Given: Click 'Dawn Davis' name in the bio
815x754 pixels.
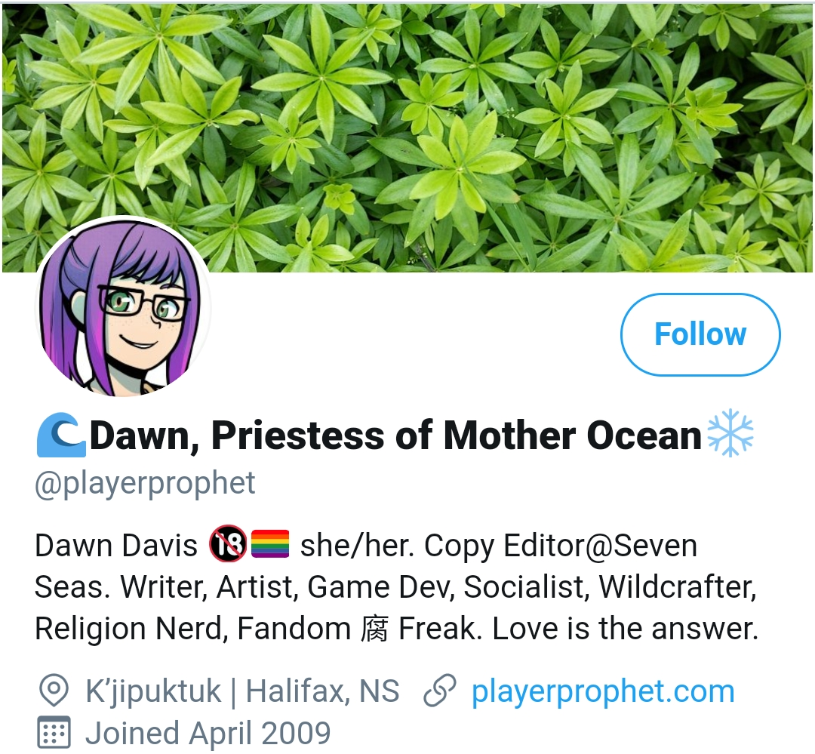Looking at the screenshot, I should tap(116, 545).
